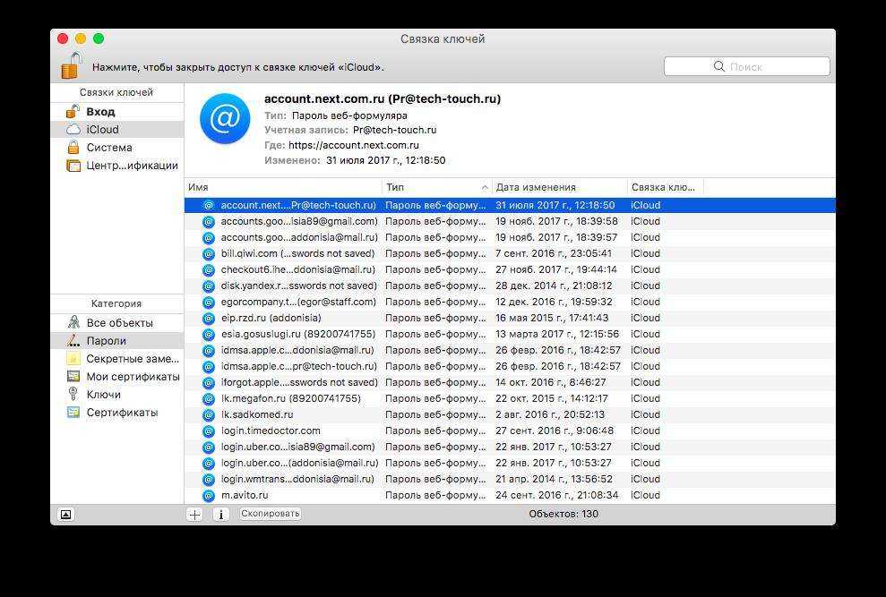Viewport: 886px width, 597px height.
Task: Click the Мои сертификаты icon
Action: (x=73, y=376)
